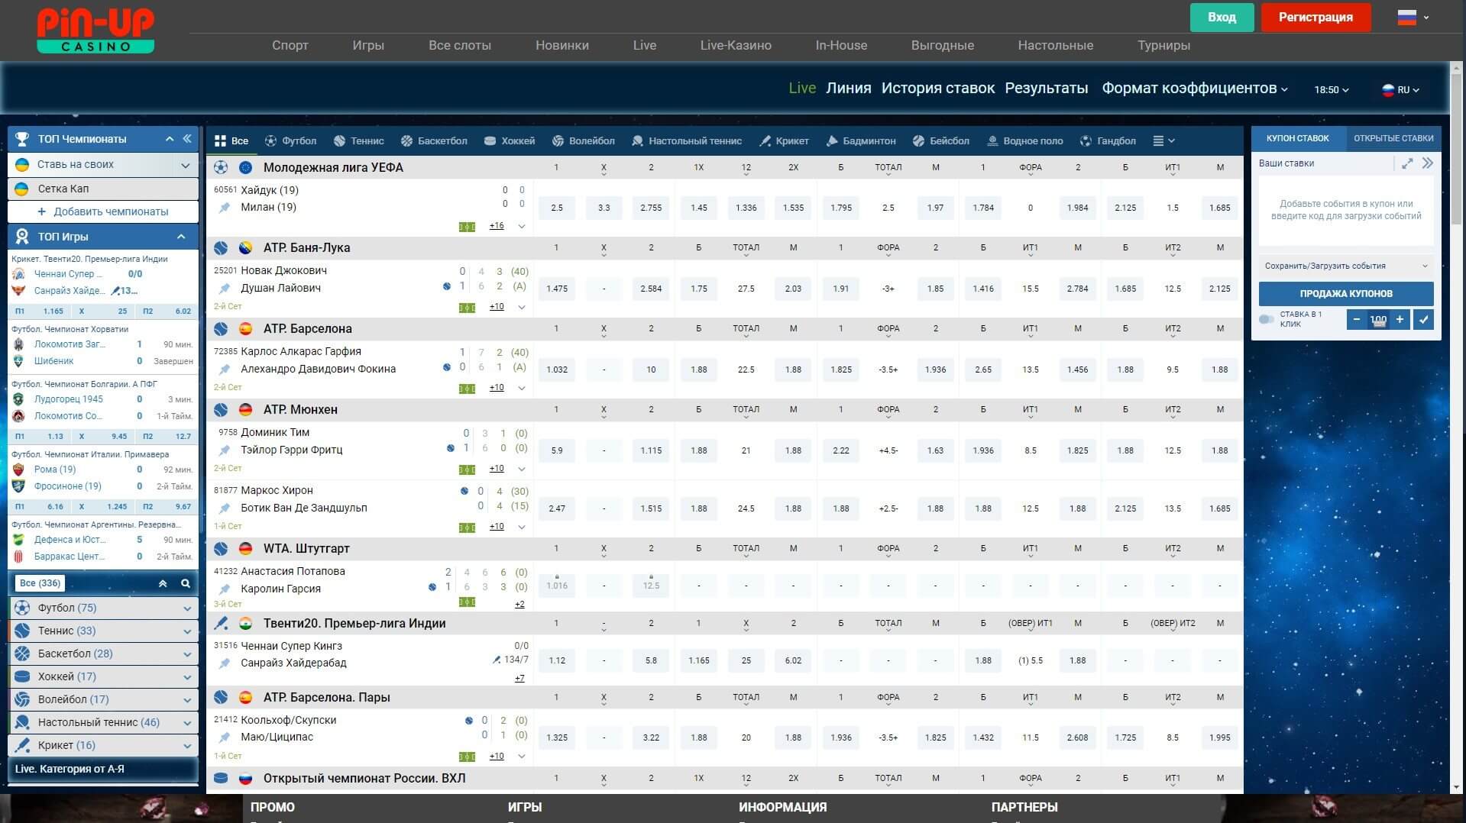Open the RU language dropdown
1466x823 pixels.
tap(1401, 90)
